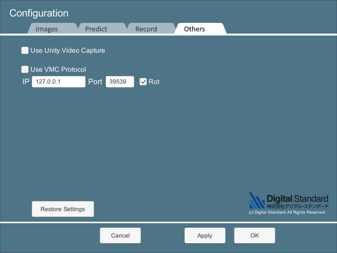Enable Use Unity Video Capture checkbox

(x=25, y=50)
